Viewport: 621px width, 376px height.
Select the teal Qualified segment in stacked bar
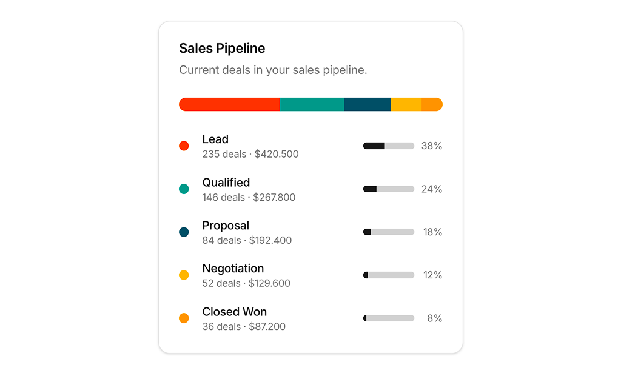tap(312, 104)
